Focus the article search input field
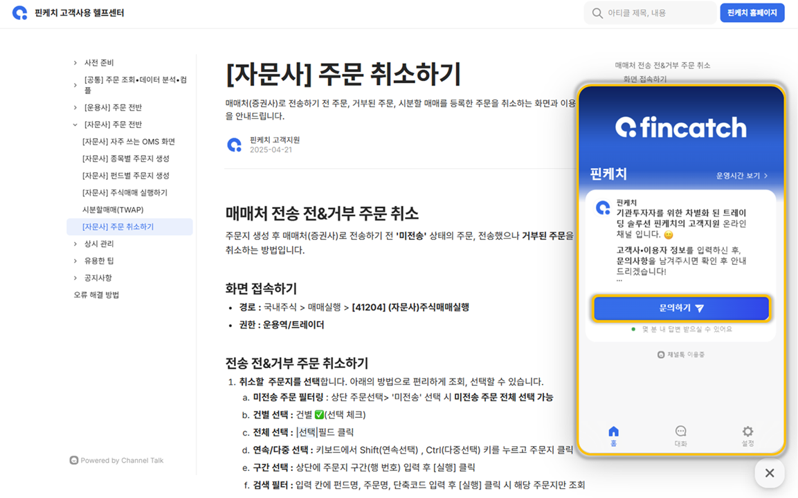This screenshot has height=498, width=798. pyautogui.click(x=650, y=13)
